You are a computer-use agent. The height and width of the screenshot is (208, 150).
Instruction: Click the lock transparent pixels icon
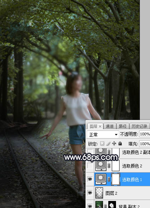tap(102, 143)
